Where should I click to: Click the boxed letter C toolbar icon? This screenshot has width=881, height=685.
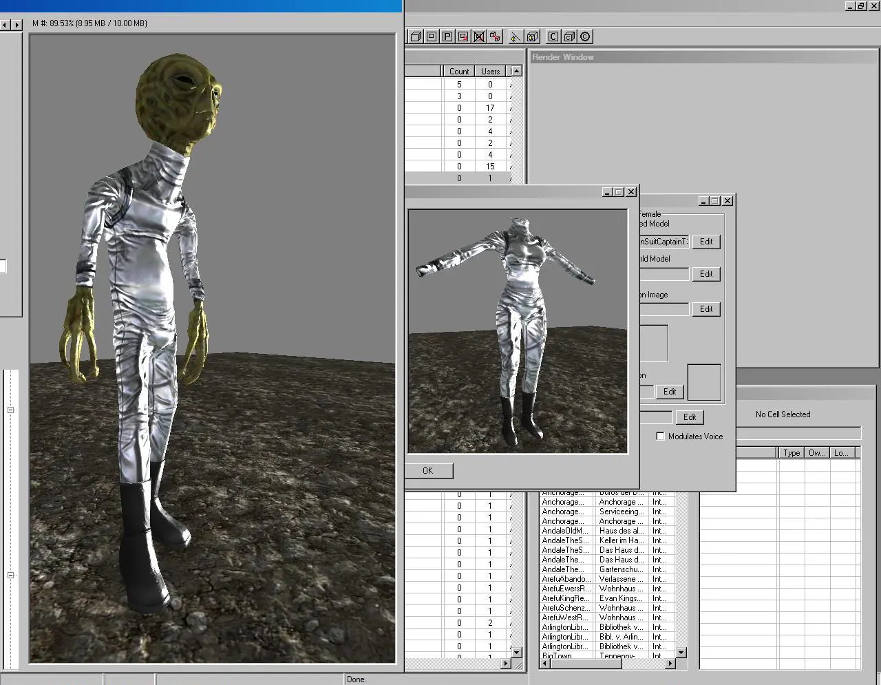coord(553,36)
